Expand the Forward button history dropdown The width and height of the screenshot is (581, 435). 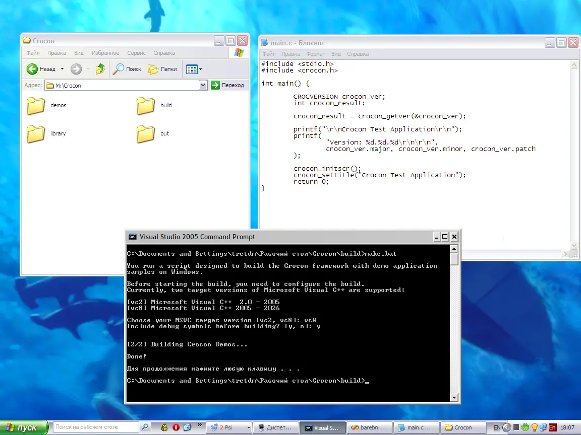(88, 69)
